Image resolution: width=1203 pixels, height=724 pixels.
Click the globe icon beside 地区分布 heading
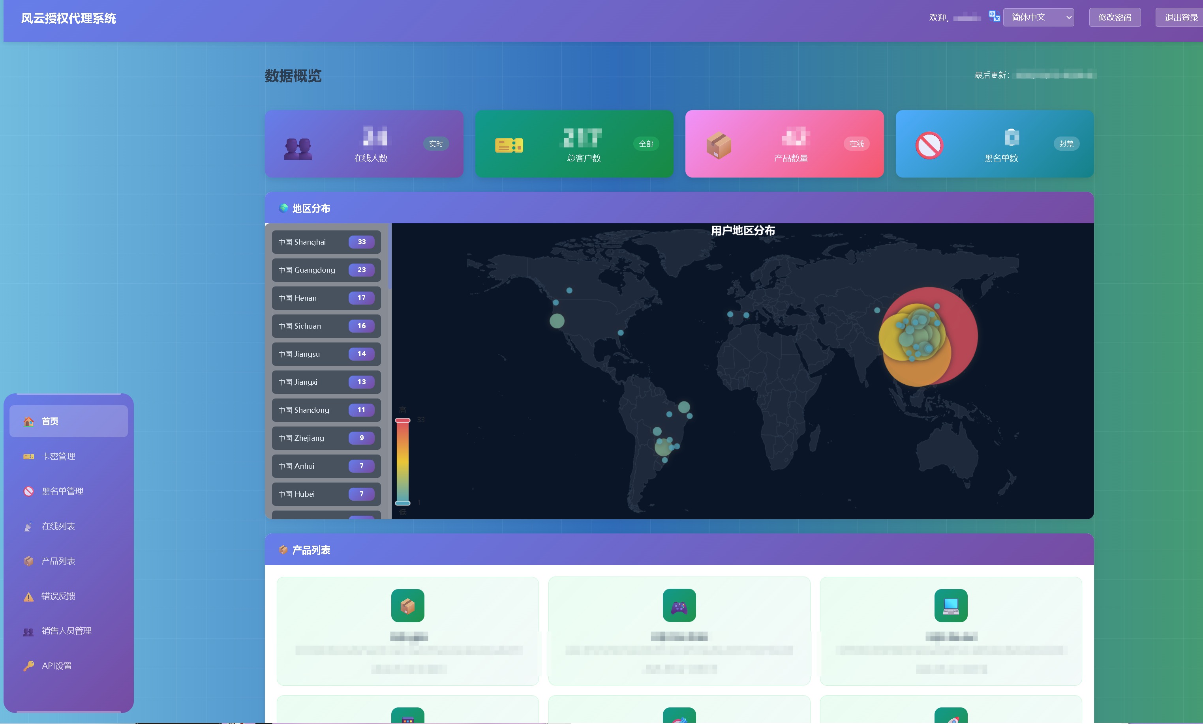(283, 208)
